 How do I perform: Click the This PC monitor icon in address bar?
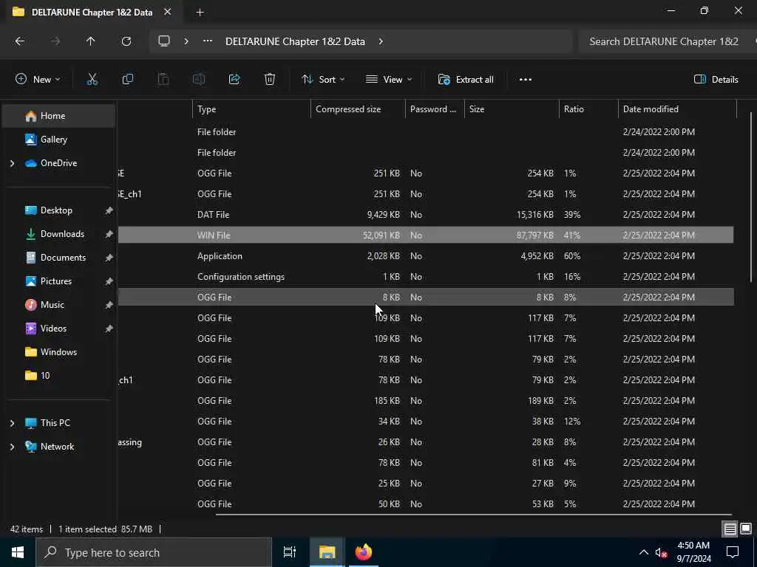coord(164,41)
